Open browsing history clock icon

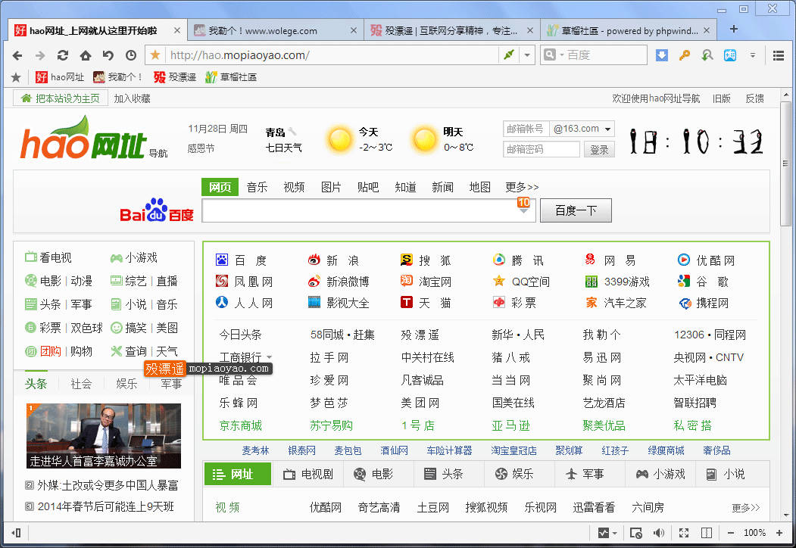point(131,55)
